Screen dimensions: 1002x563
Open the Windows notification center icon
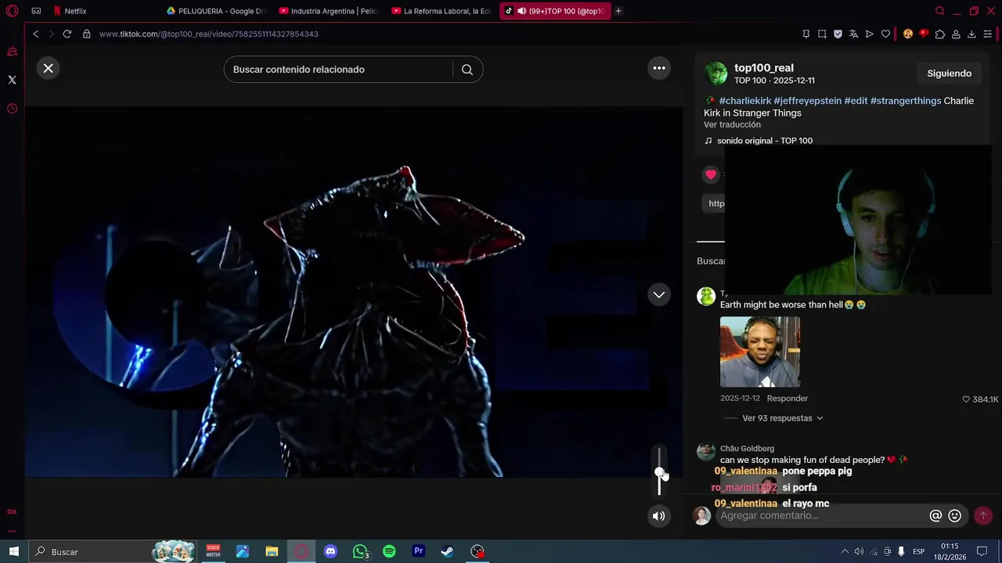click(x=982, y=551)
